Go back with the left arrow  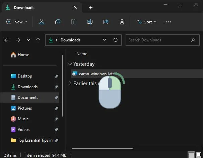[x=6, y=40]
